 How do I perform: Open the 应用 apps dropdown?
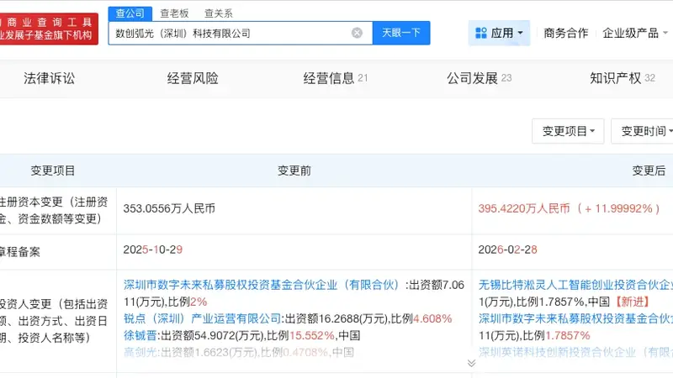499,33
